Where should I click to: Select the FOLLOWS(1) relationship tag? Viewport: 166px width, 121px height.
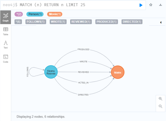[36, 22]
